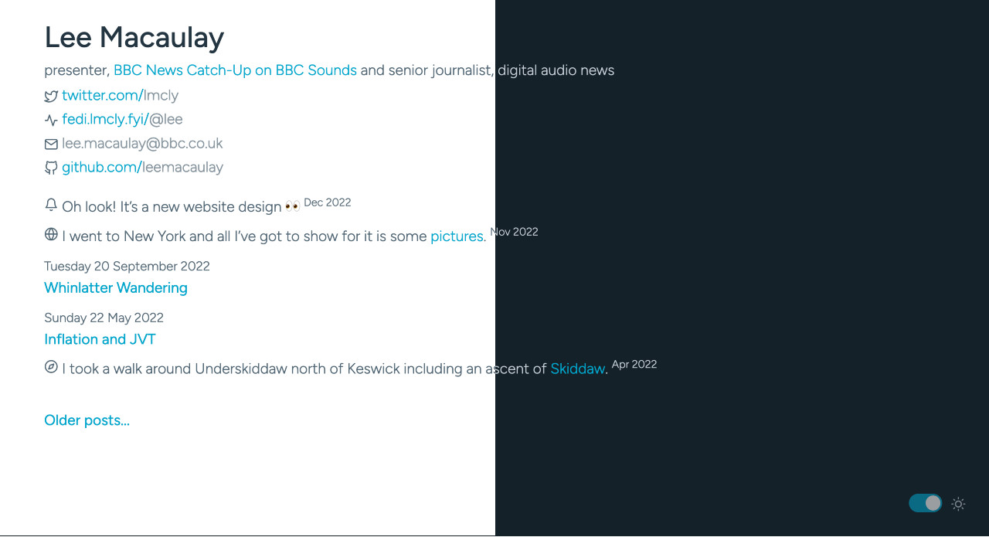Show Older posts
Viewport: 989px width, 537px height.
coord(87,420)
